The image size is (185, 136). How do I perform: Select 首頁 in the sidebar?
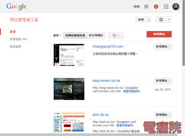pos(13,32)
